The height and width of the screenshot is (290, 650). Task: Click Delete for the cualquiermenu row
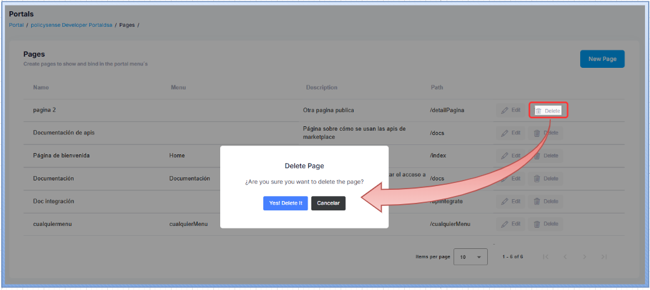[x=546, y=223]
